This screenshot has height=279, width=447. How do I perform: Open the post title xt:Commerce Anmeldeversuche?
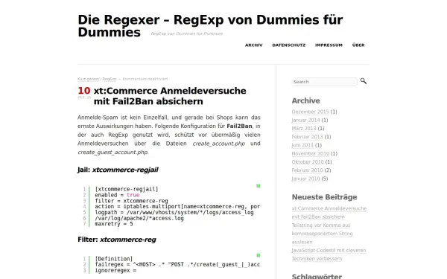pos(170,96)
